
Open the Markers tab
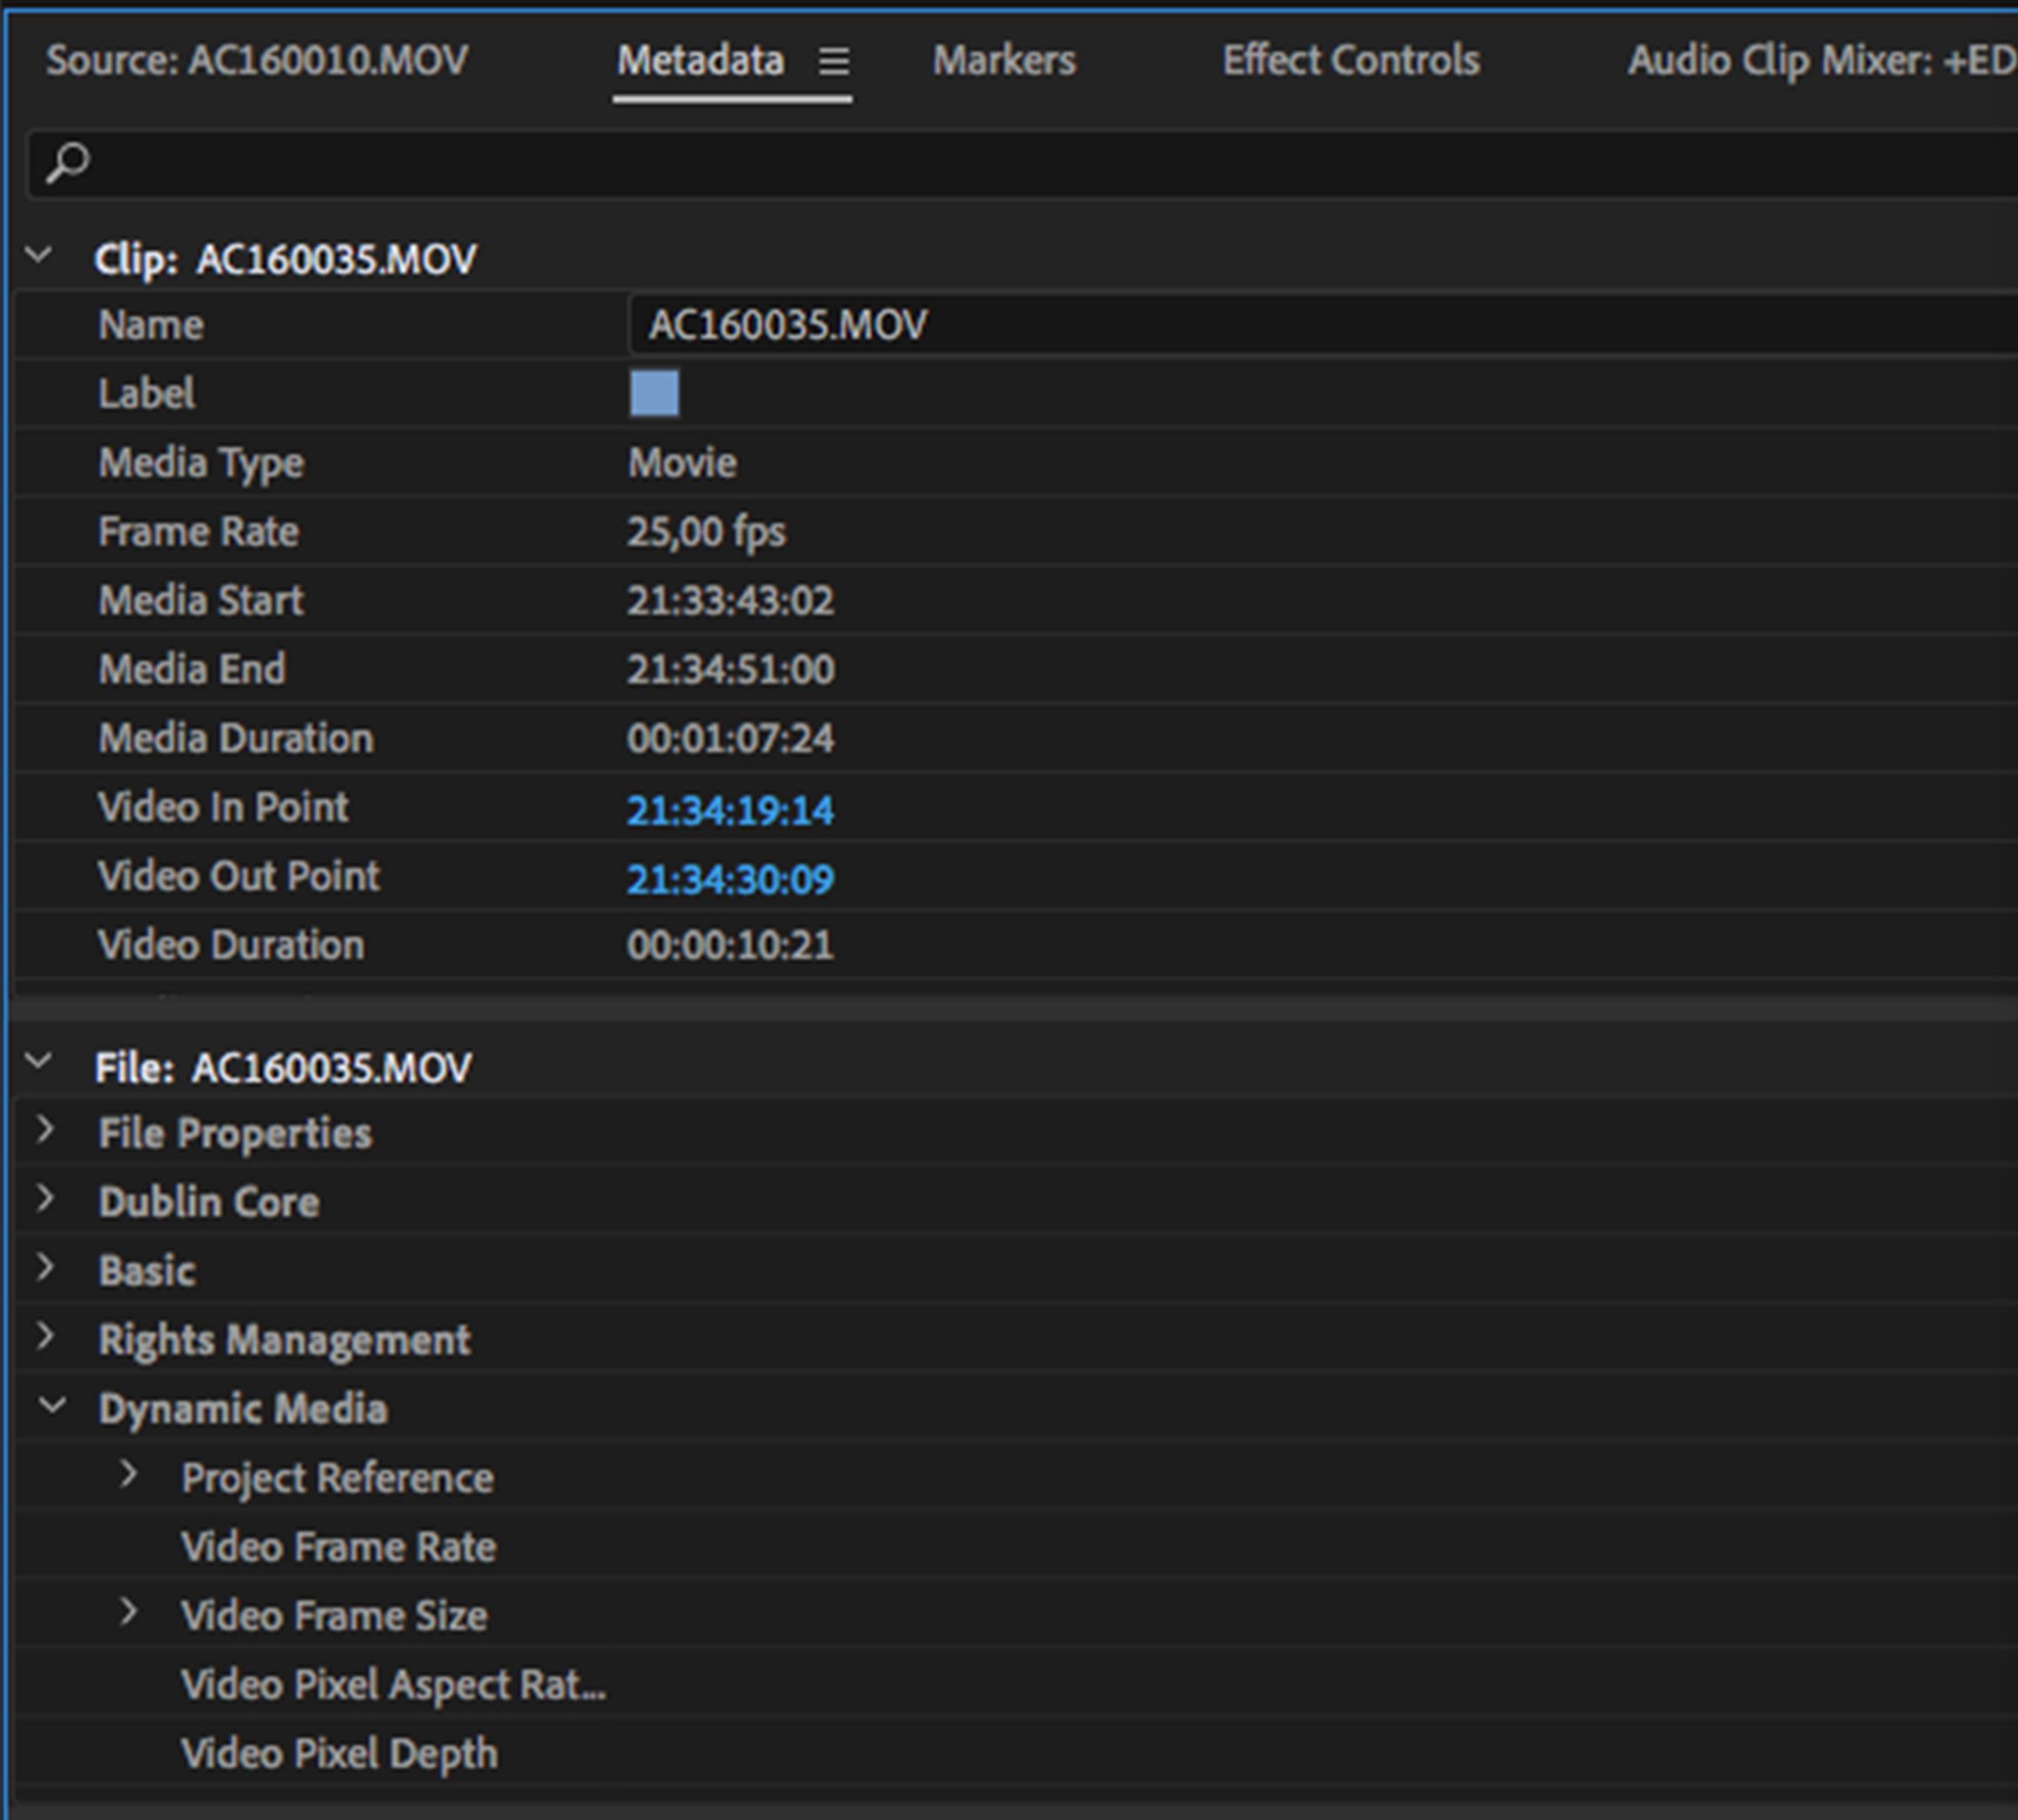click(x=1004, y=60)
